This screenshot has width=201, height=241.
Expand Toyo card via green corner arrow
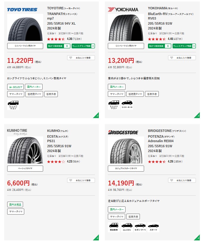coord(96,115)
